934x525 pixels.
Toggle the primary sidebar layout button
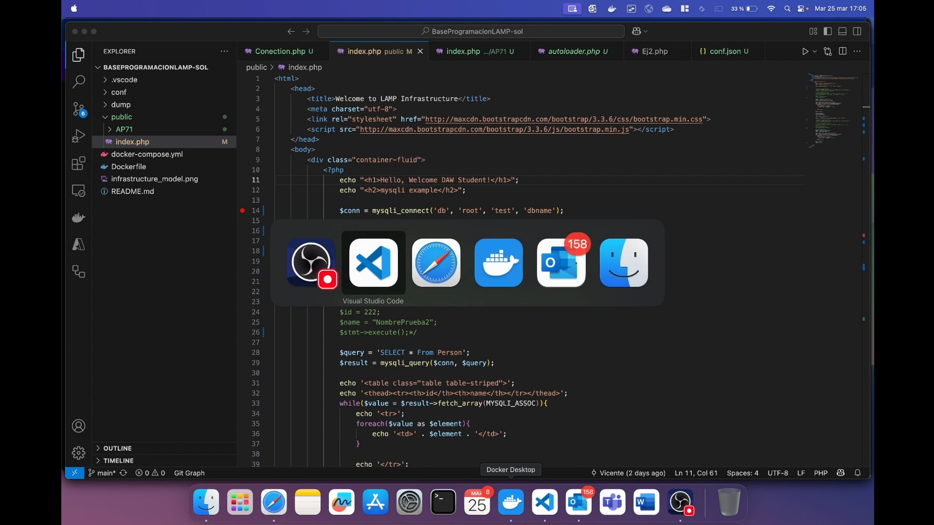[828, 31]
